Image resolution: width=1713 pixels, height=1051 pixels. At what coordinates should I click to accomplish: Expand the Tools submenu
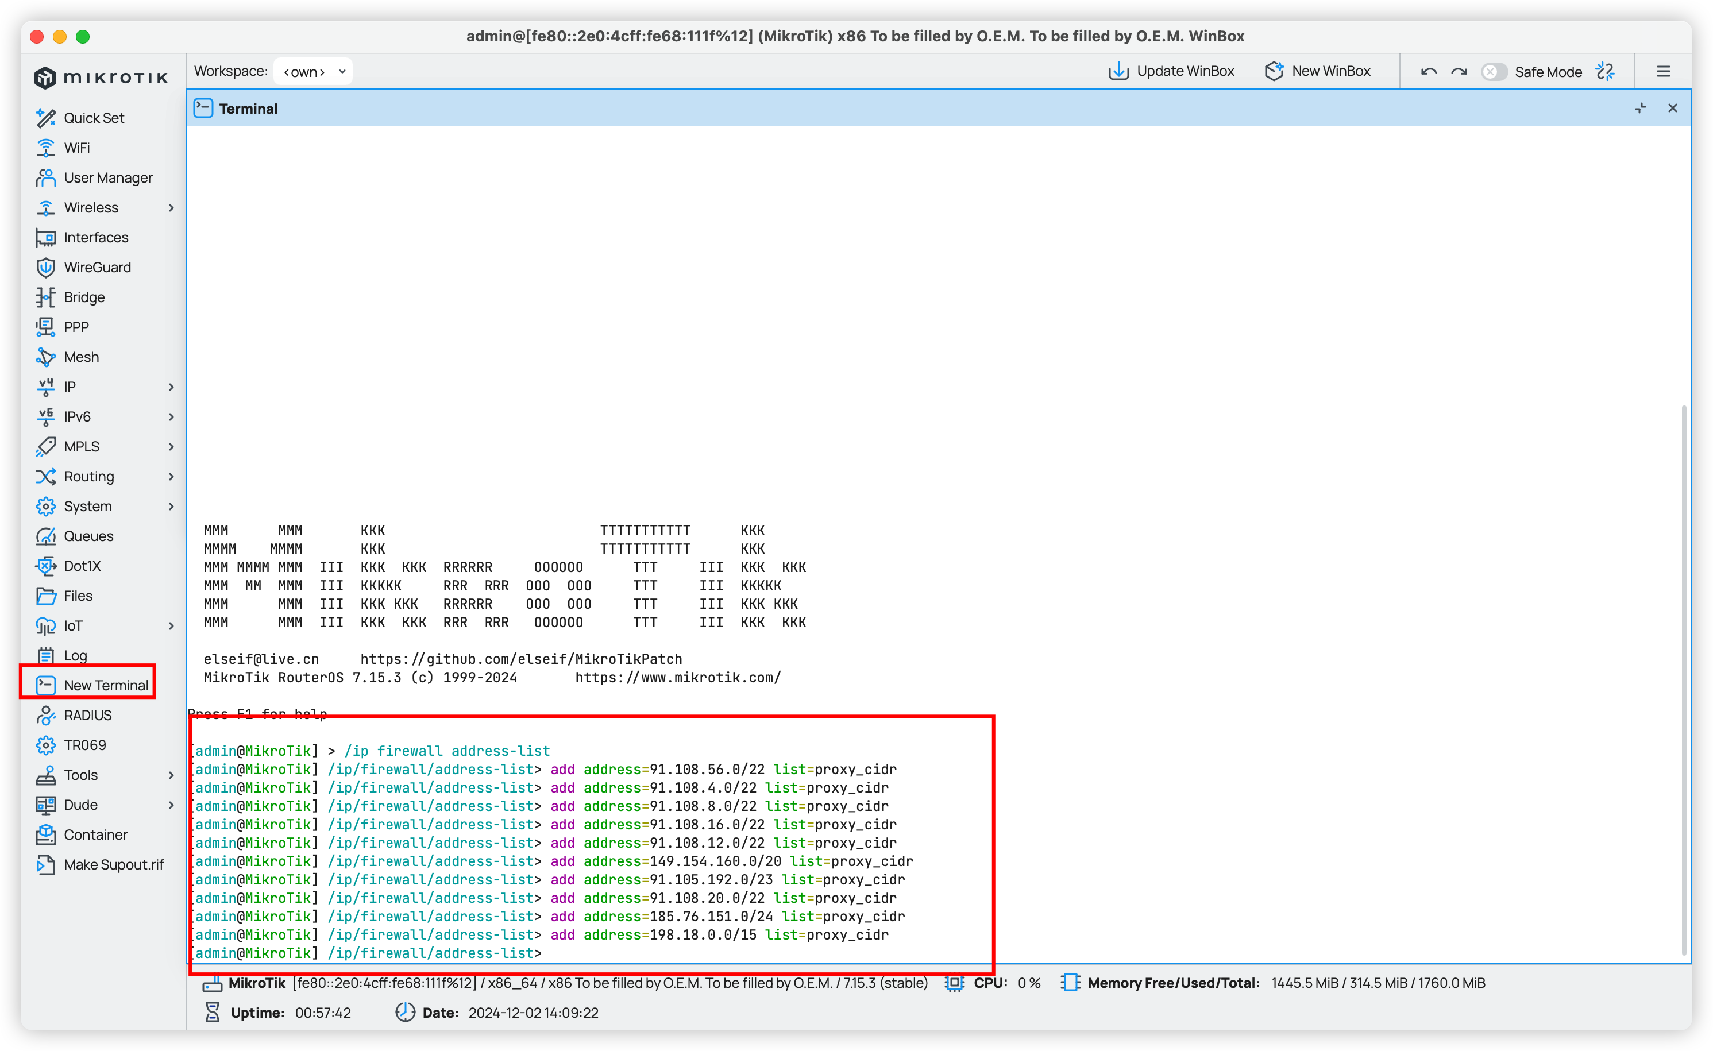click(x=171, y=776)
